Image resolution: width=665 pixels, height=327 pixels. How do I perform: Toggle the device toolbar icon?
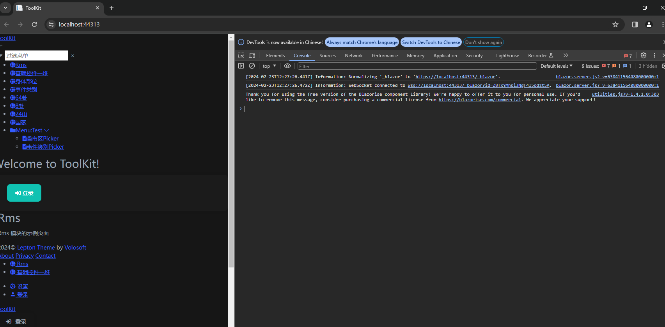(252, 56)
